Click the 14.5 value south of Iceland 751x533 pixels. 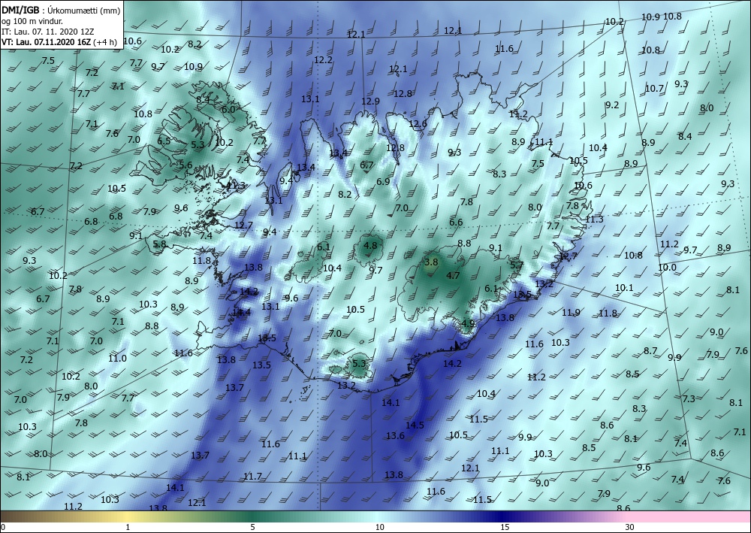click(415, 425)
